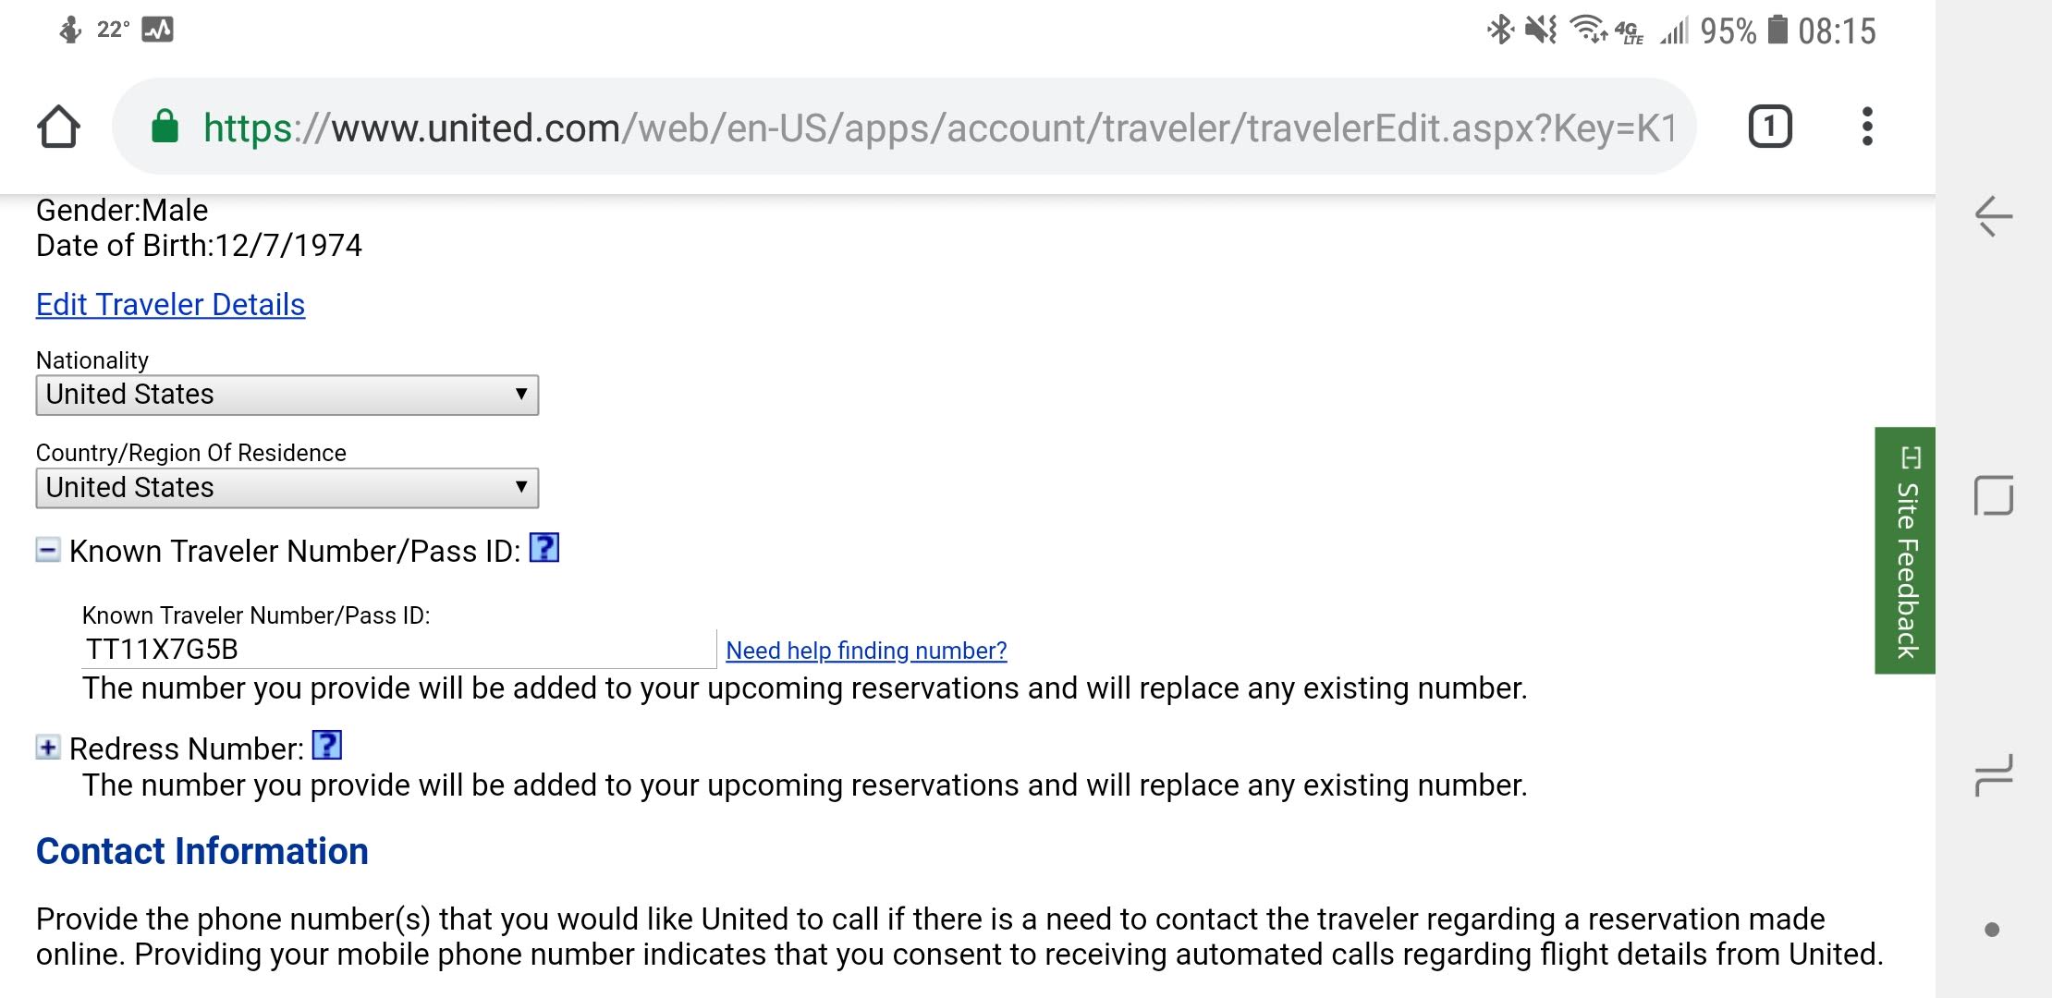Open the three-dot browser menu
The image size is (2052, 998).
pos(1867,127)
